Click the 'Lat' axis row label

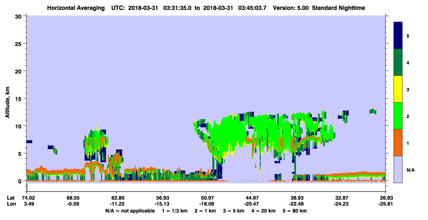(x=11, y=198)
